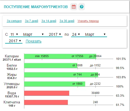Click the ПОСТУПЛЕНИЕ МАКРОНУТРИЕНТОВ heading

coord(36,7)
